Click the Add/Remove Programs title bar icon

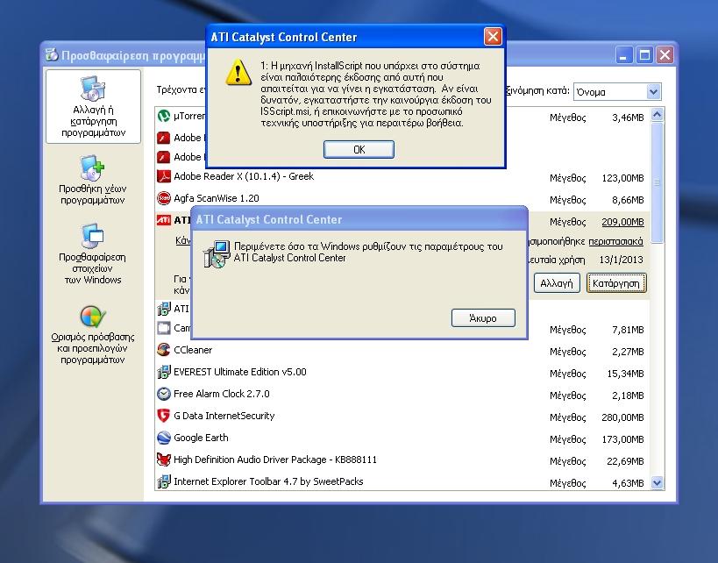(51, 55)
